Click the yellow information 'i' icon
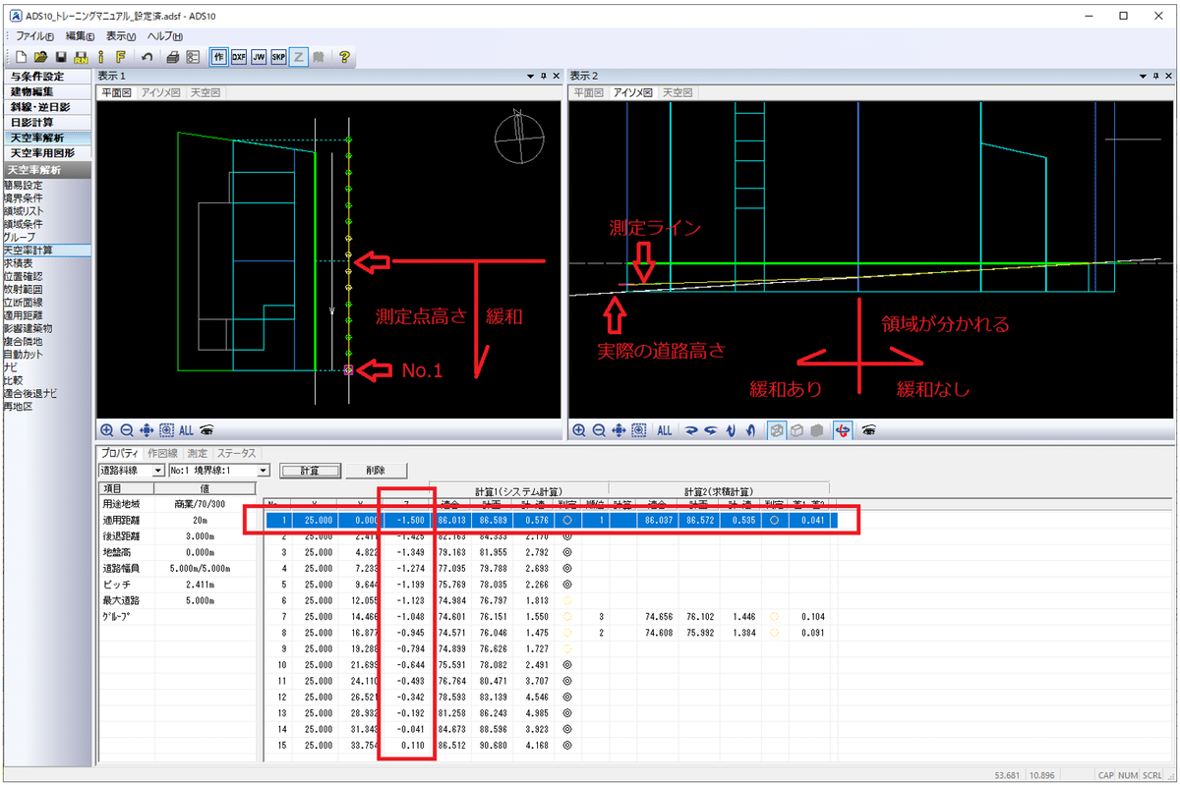 [x=99, y=57]
